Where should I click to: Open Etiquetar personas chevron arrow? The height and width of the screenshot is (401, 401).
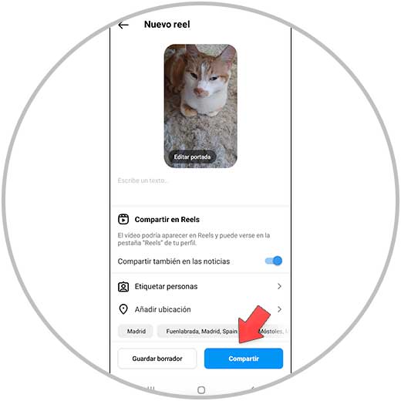279,286
